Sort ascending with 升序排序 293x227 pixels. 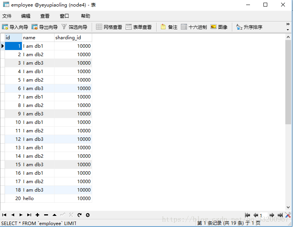point(249,27)
